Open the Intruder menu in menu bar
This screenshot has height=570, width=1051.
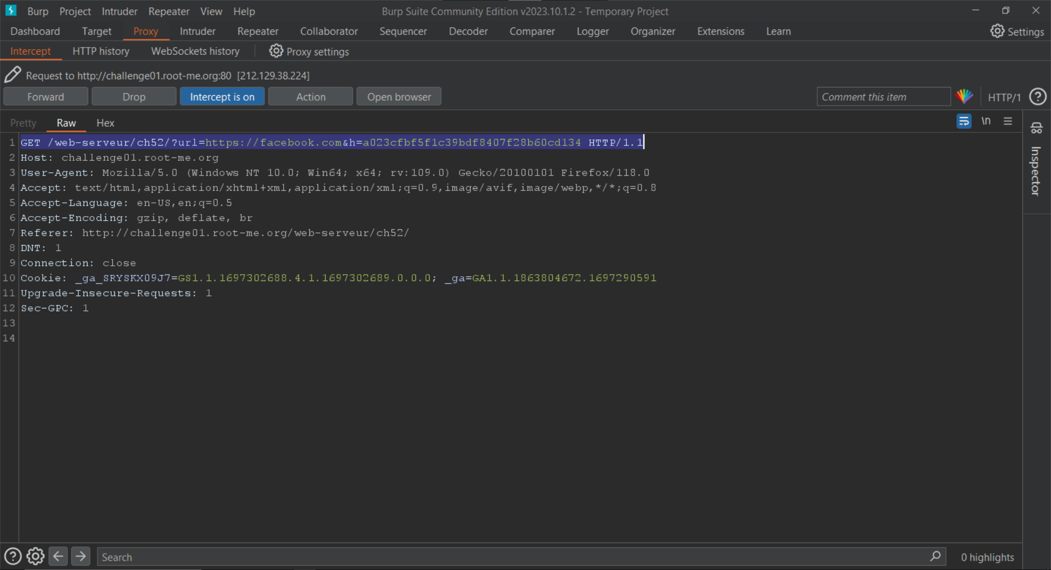pyautogui.click(x=119, y=11)
